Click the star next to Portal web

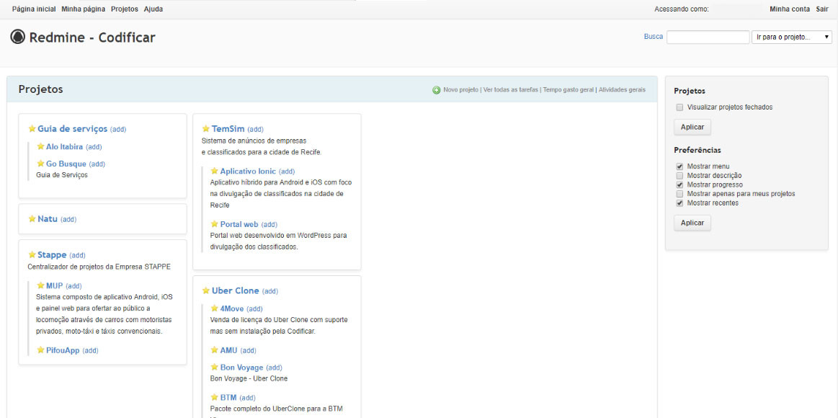(214, 224)
